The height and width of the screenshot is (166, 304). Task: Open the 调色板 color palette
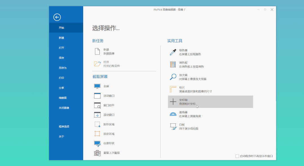point(183,64)
